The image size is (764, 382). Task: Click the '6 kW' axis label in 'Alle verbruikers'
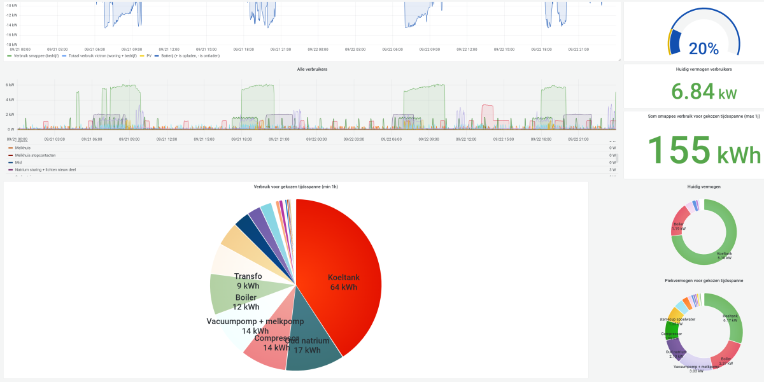[10, 85]
